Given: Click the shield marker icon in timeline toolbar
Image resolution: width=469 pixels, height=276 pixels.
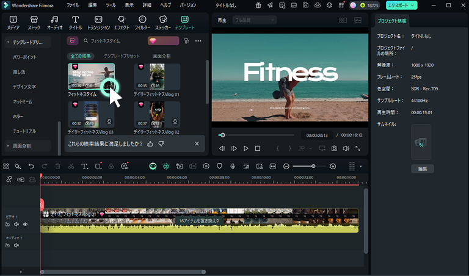Looking at the screenshot, I should [x=219, y=166].
